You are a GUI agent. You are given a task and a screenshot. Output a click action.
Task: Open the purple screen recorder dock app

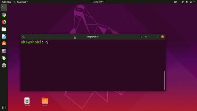coord(4,51)
